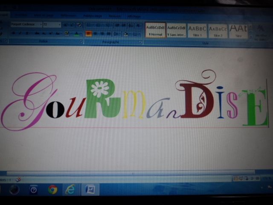Toggle bold formatting
273x205 pixels.
point(13,34)
